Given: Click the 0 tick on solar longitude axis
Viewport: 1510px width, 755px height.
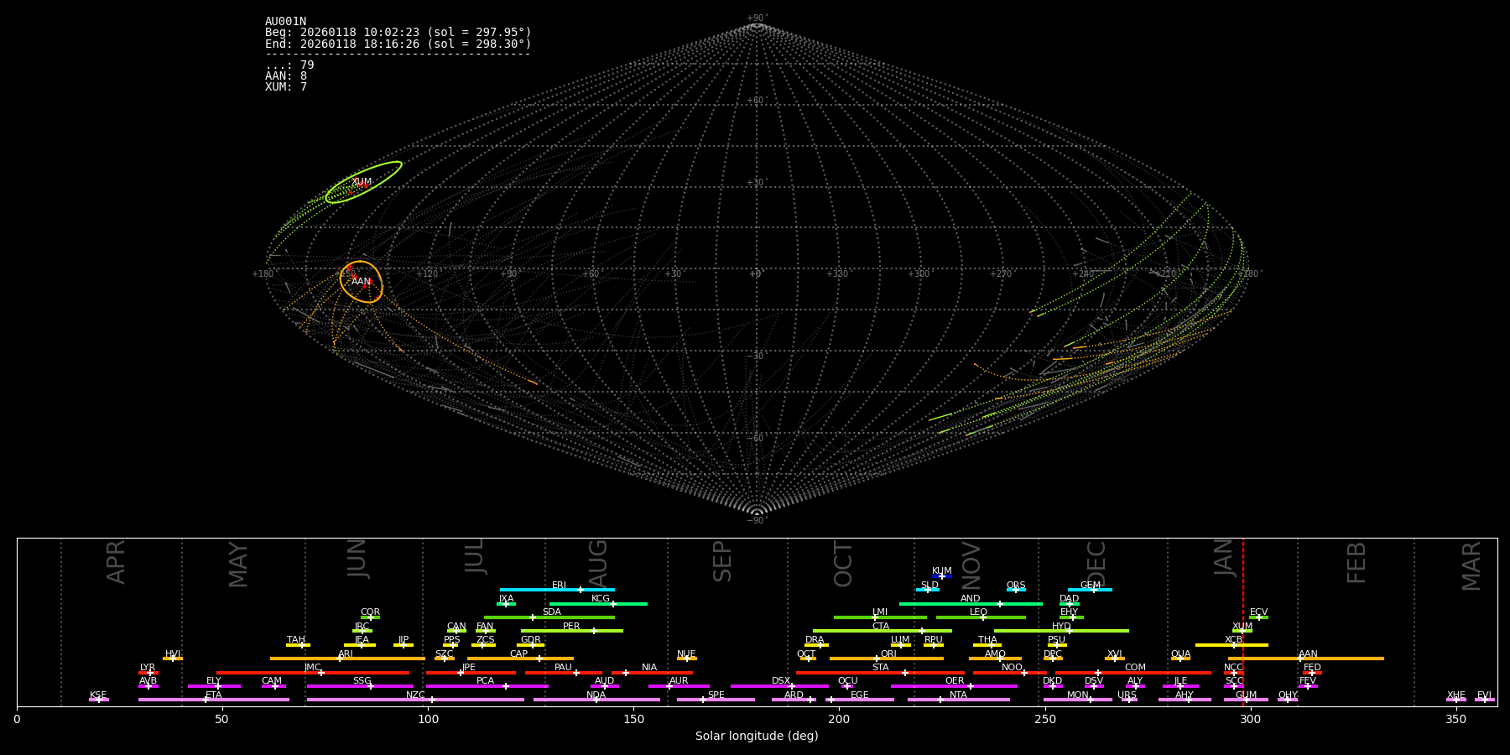Looking at the screenshot, I should 17,720.
